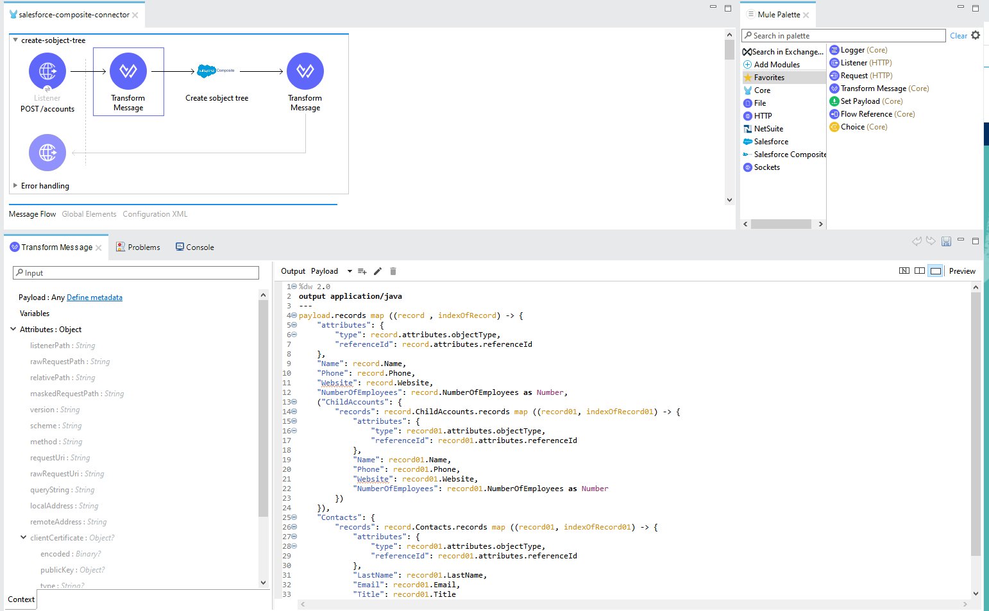The height and width of the screenshot is (611, 989).
Task: Select Salesforce module in palette
Action: (x=765, y=142)
